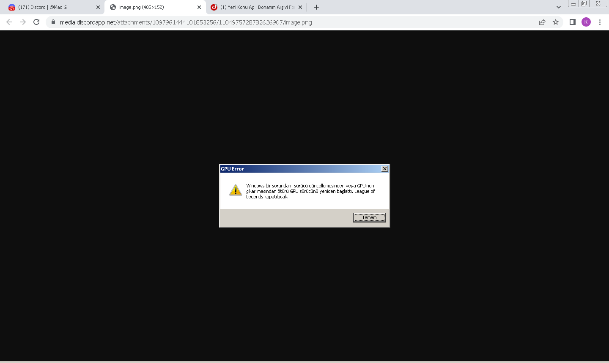
Task: Minimize the browser window
Action: 573,4
